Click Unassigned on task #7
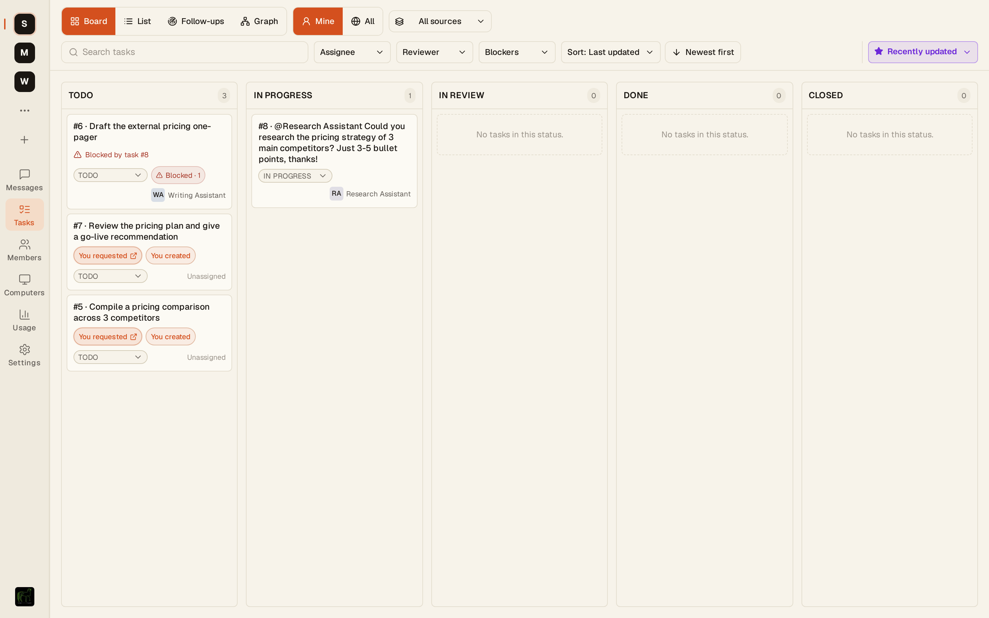Viewport: 989px width, 618px height. [206, 277]
